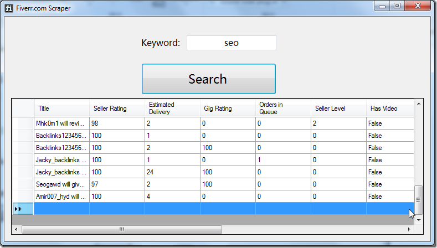Select the 'Amir007_hyd will ...' title cell
The height and width of the screenshot is (248, 437).
[x=61, y=197]
